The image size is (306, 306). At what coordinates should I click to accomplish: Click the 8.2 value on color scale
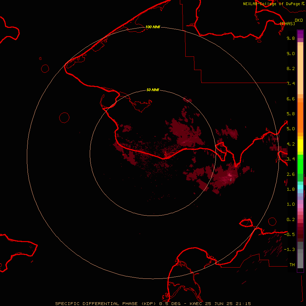coord(291,68)
